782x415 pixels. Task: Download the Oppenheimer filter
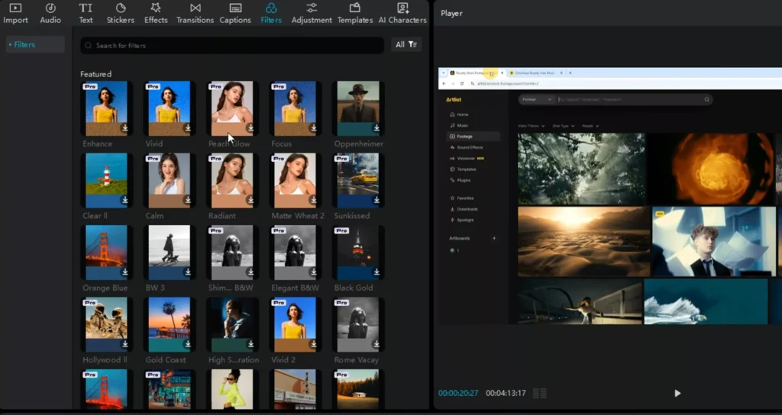(376, 128)
